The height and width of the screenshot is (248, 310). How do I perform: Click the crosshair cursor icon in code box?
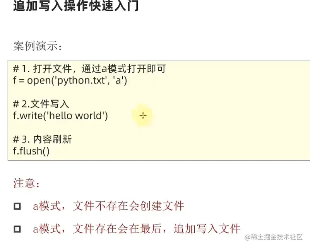143,115
